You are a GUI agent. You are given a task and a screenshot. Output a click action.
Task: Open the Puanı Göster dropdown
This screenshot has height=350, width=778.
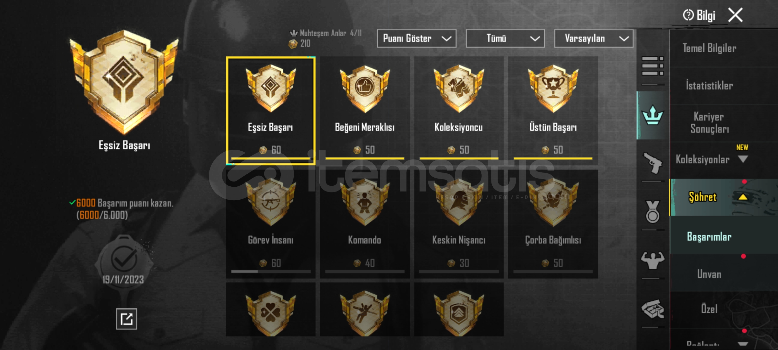[417, 38]
